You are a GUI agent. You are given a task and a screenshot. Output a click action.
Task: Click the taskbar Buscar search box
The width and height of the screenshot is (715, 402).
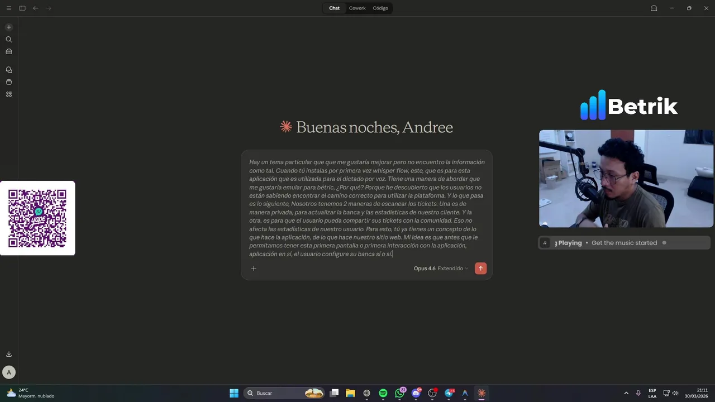[x=285, y=393]
